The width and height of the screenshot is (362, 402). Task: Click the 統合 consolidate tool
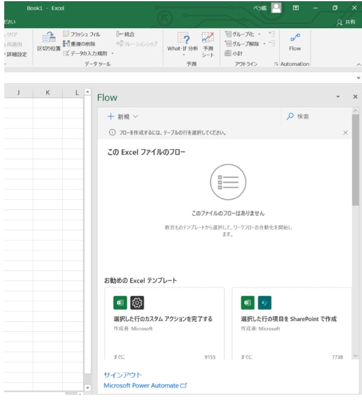pos(125,34)
